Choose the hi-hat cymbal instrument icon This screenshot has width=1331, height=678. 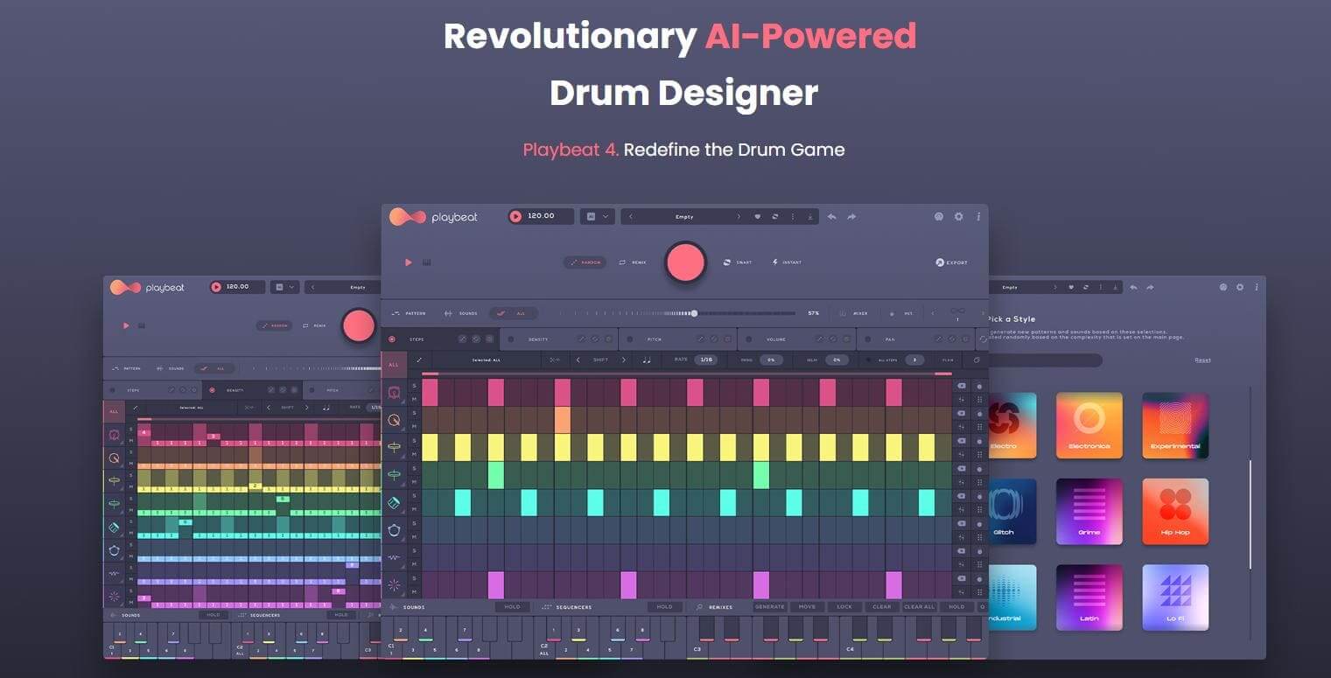coord(394,447)
